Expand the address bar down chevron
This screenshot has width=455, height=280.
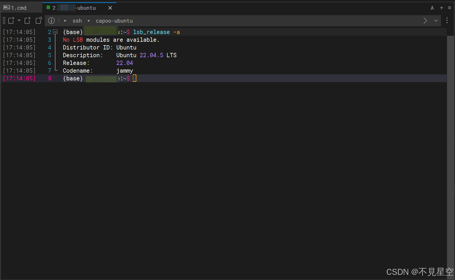point(436,21)
